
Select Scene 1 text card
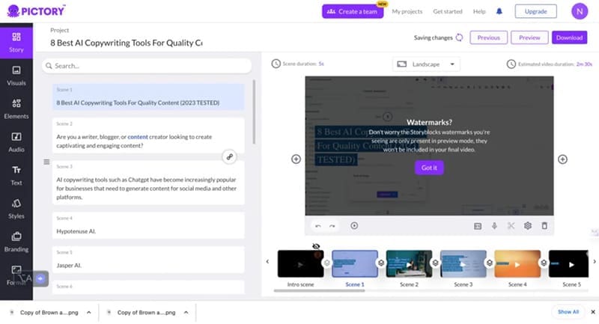pyautogui.click(x=148, y=97)
